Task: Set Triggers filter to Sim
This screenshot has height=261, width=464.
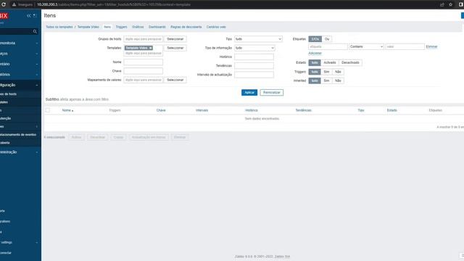Action: coord(326,72)
